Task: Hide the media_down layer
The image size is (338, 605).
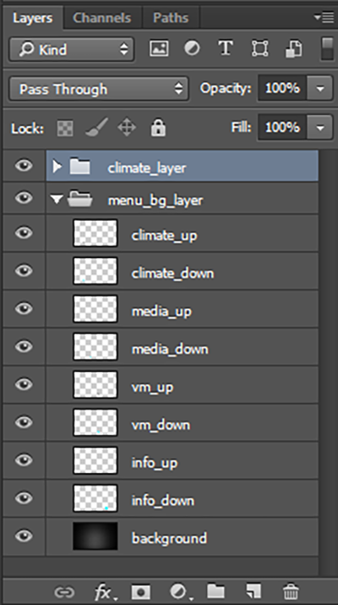Action: [x=24, y=346]
